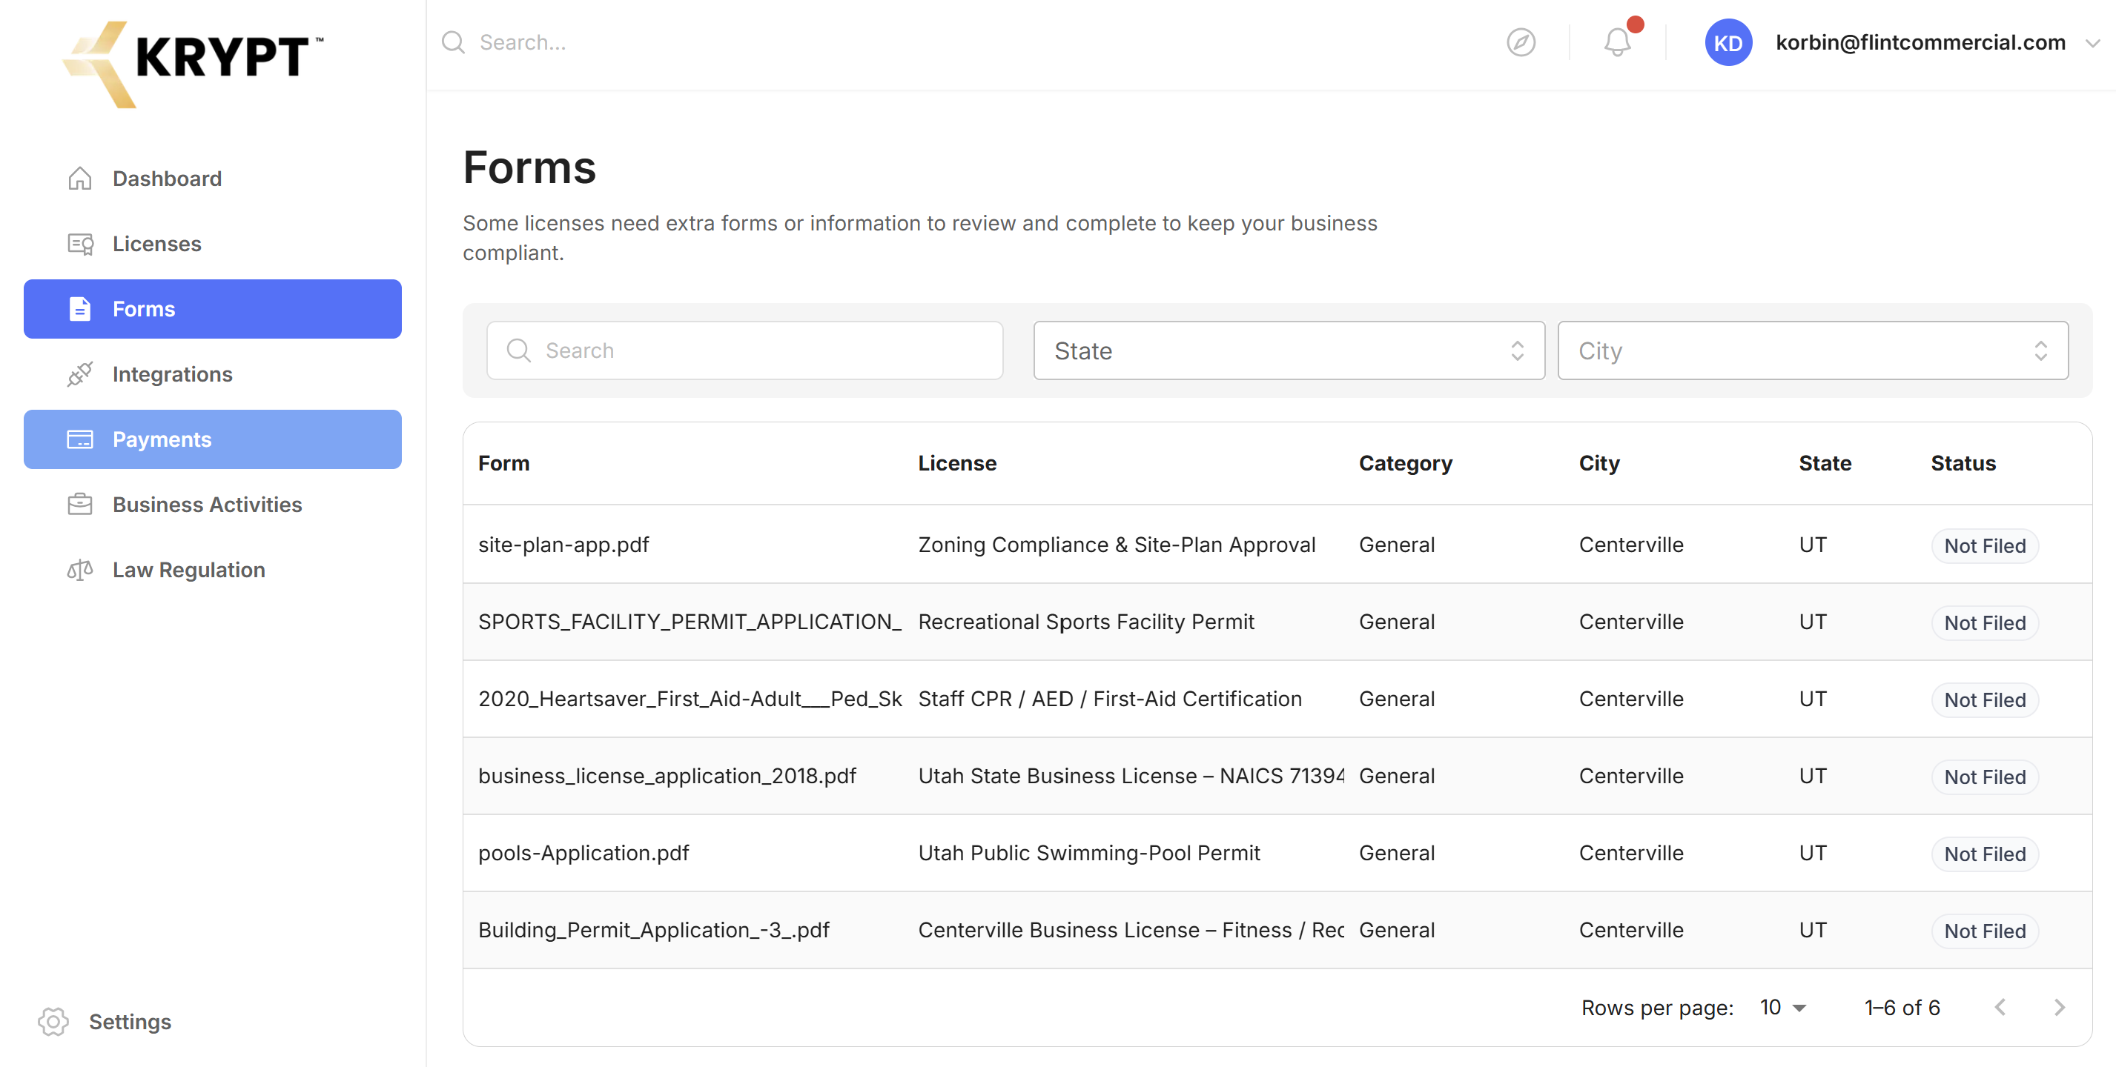This screenshot has height=1067, width=2116.
Task: Expand the State filter dropdown
Action: [1289, 350]
